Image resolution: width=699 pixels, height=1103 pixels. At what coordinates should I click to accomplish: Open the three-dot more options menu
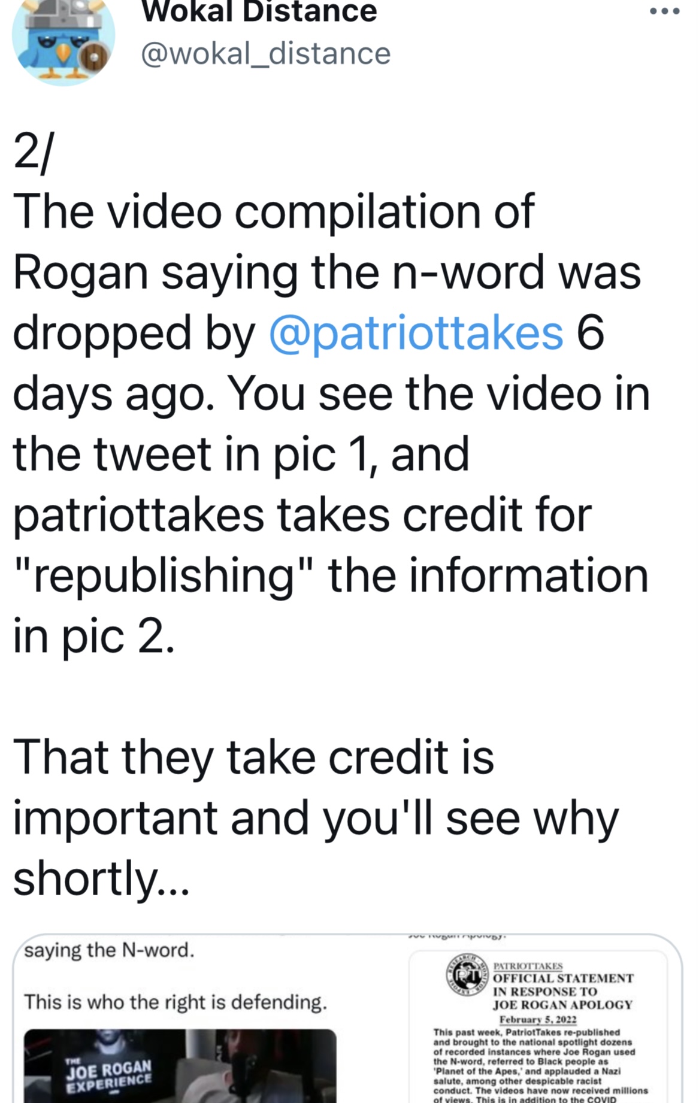point(665,11)
